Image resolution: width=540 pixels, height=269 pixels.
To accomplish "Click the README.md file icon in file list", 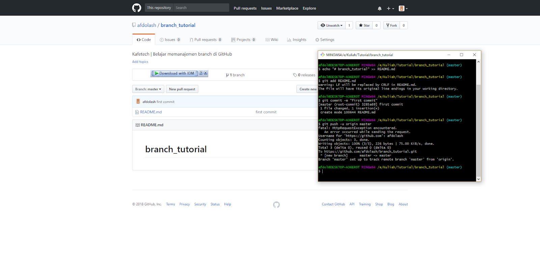I will 137,112.
